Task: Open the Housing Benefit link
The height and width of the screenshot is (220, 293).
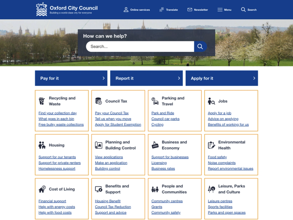Action: coord(108,201)
